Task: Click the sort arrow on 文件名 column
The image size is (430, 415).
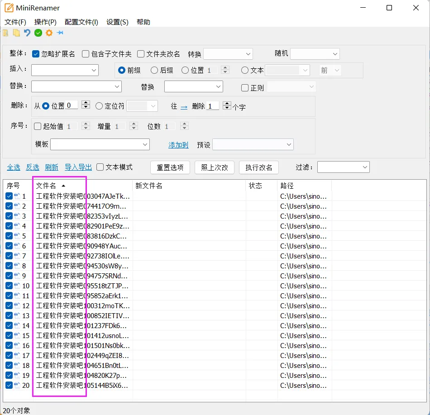Action: 63,186
